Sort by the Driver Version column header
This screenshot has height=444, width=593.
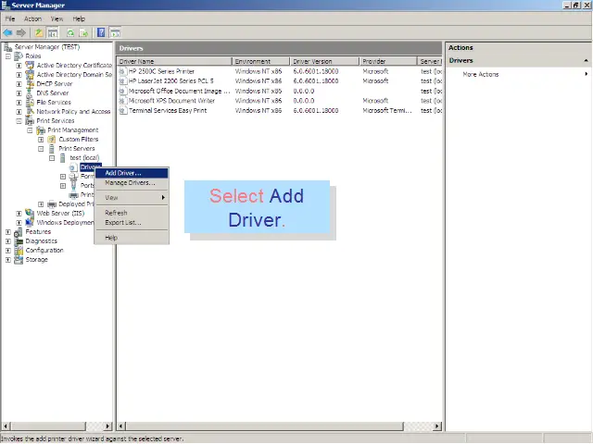coord(324,62)
